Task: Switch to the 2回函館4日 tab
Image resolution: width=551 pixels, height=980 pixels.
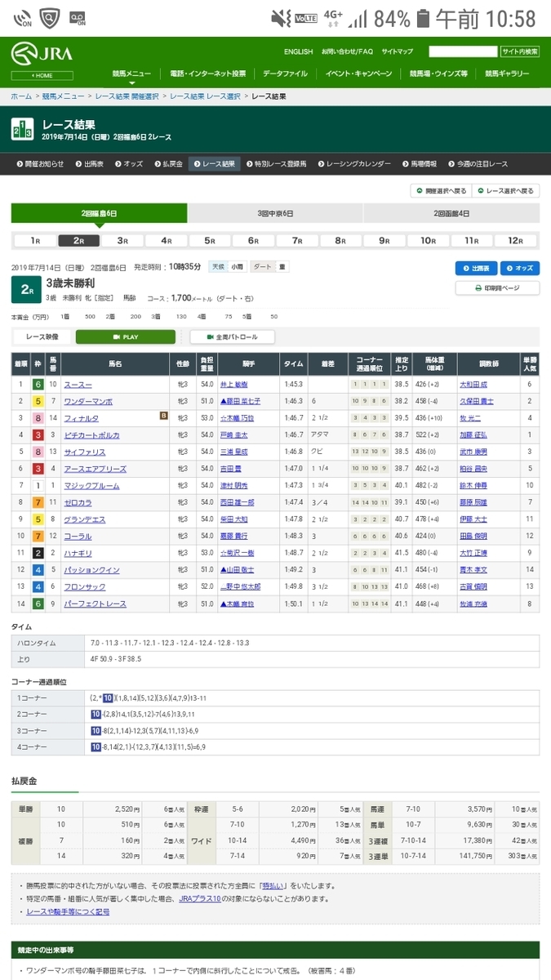Action: pos(451,213)
